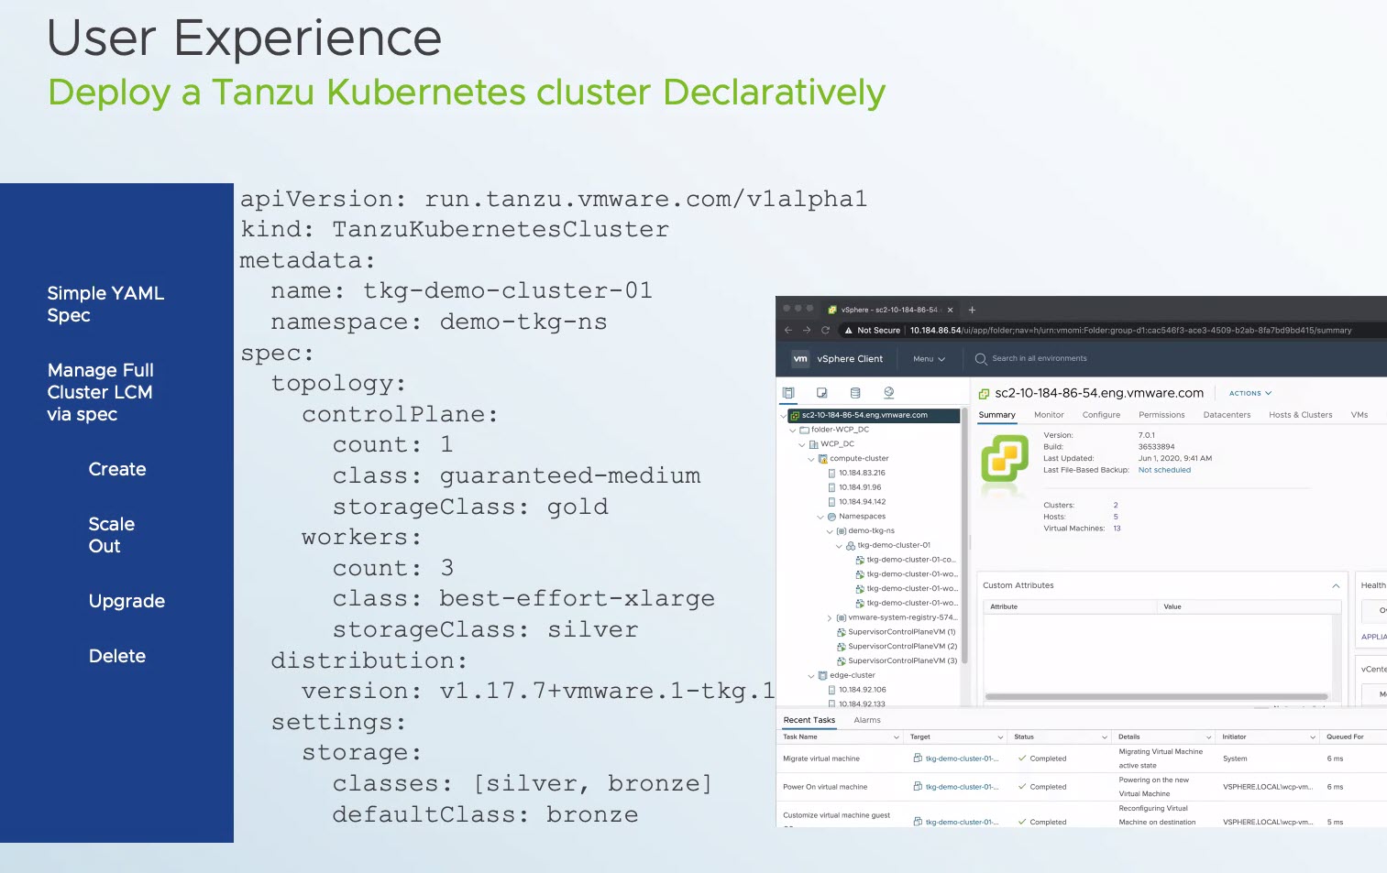Open the Networking inventory view icon
Viewport: 1387px width, 873px height.
pyautogui.click(x=888, y=393)
